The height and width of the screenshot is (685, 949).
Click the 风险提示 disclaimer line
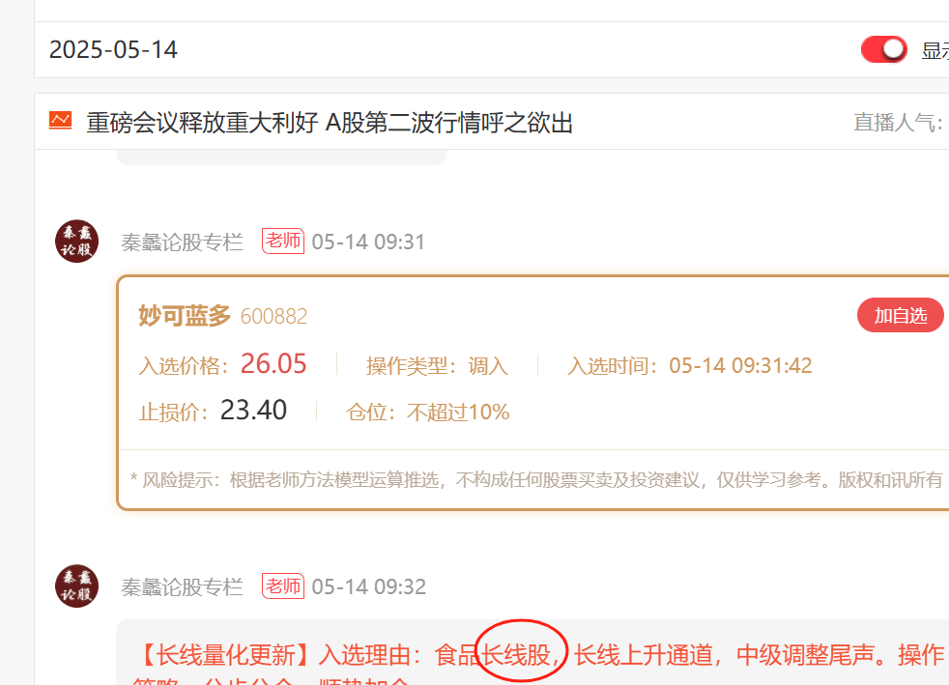tap(536, 480)
